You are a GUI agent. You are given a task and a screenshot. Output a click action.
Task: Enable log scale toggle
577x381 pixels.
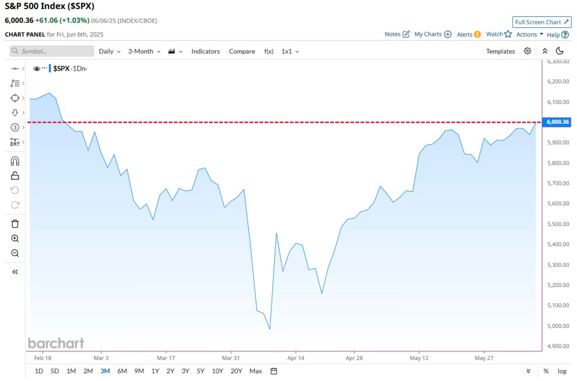[562, 371]
